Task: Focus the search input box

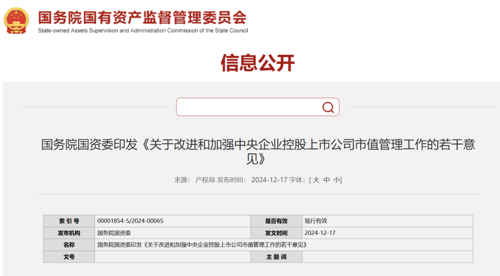Action: (248, 107)
